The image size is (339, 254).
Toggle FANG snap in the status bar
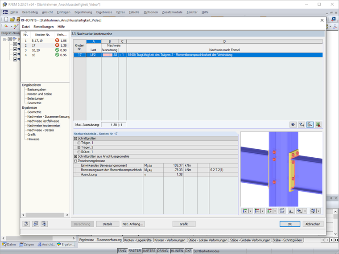tap(122, 251)
